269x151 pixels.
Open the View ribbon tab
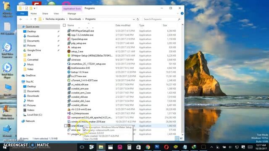point(56,13)
